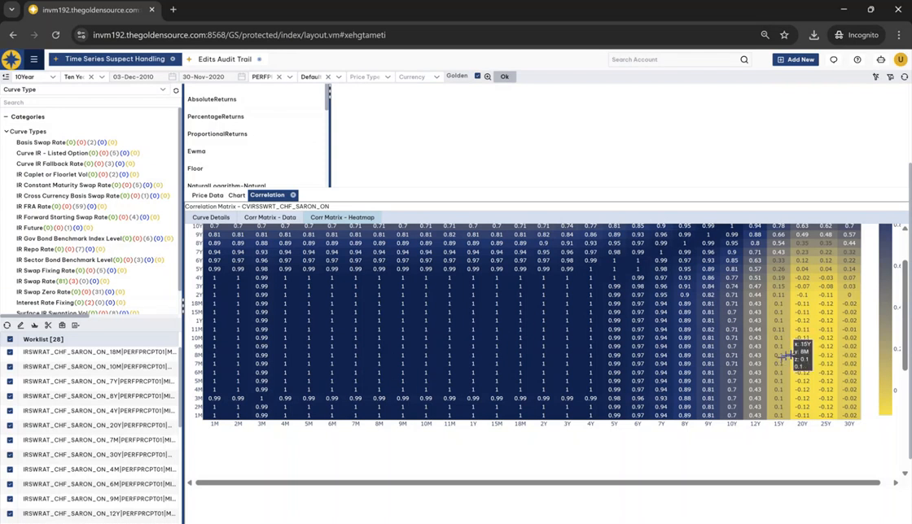
Task: Open the hamburger navigation menu
Action: point(33,59)
